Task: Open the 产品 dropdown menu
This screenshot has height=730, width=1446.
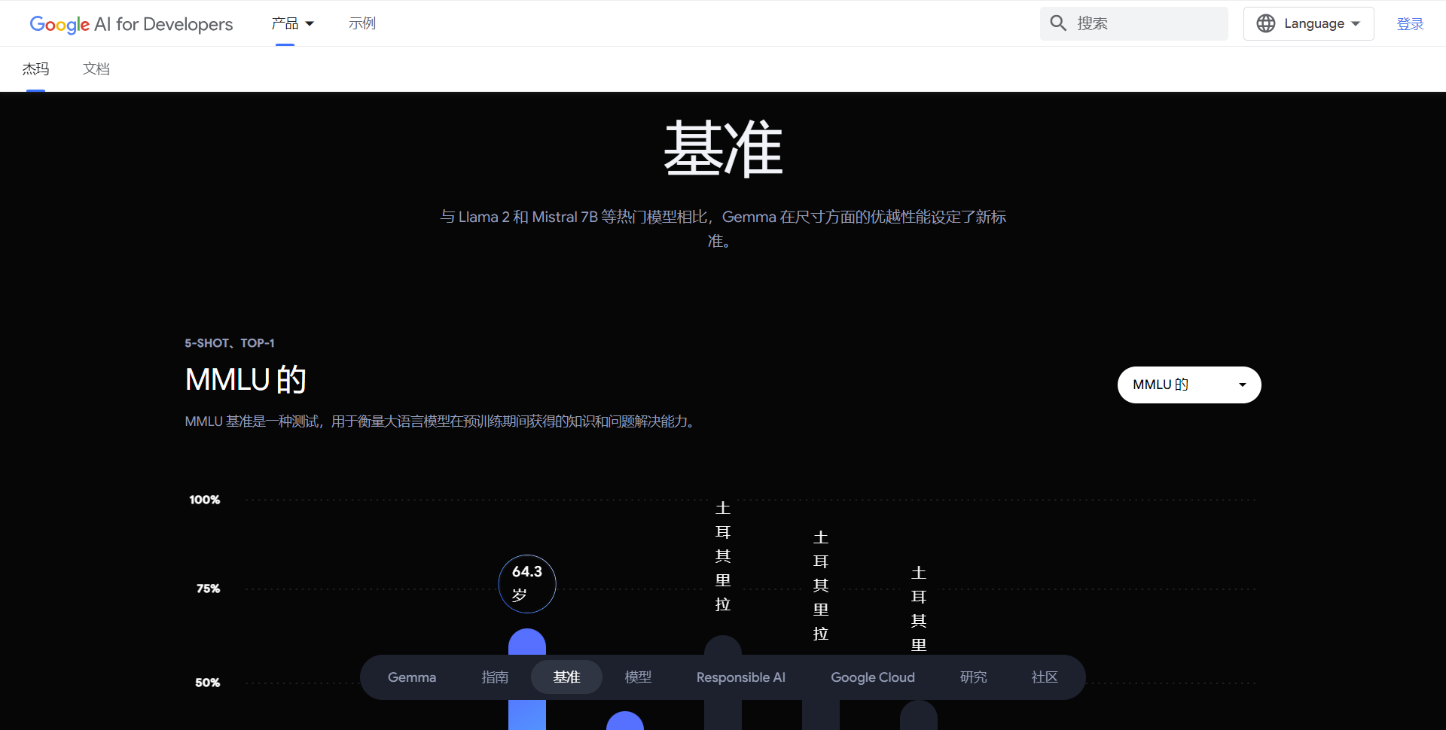Action: tap(293, 23)
